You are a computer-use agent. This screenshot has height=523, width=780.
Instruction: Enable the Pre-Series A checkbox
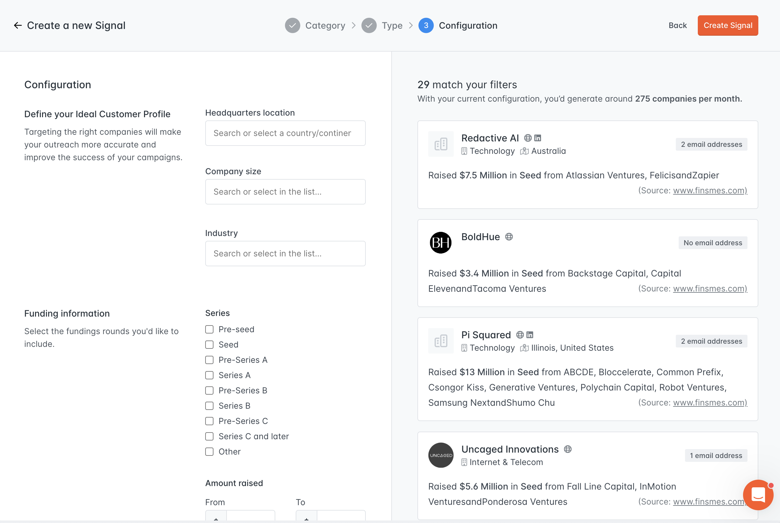pos(209,360)
